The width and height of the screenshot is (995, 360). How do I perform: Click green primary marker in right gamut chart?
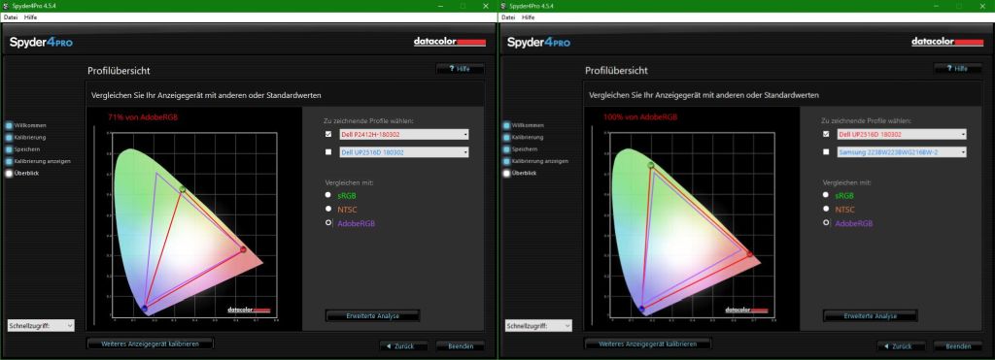point(650,165)
